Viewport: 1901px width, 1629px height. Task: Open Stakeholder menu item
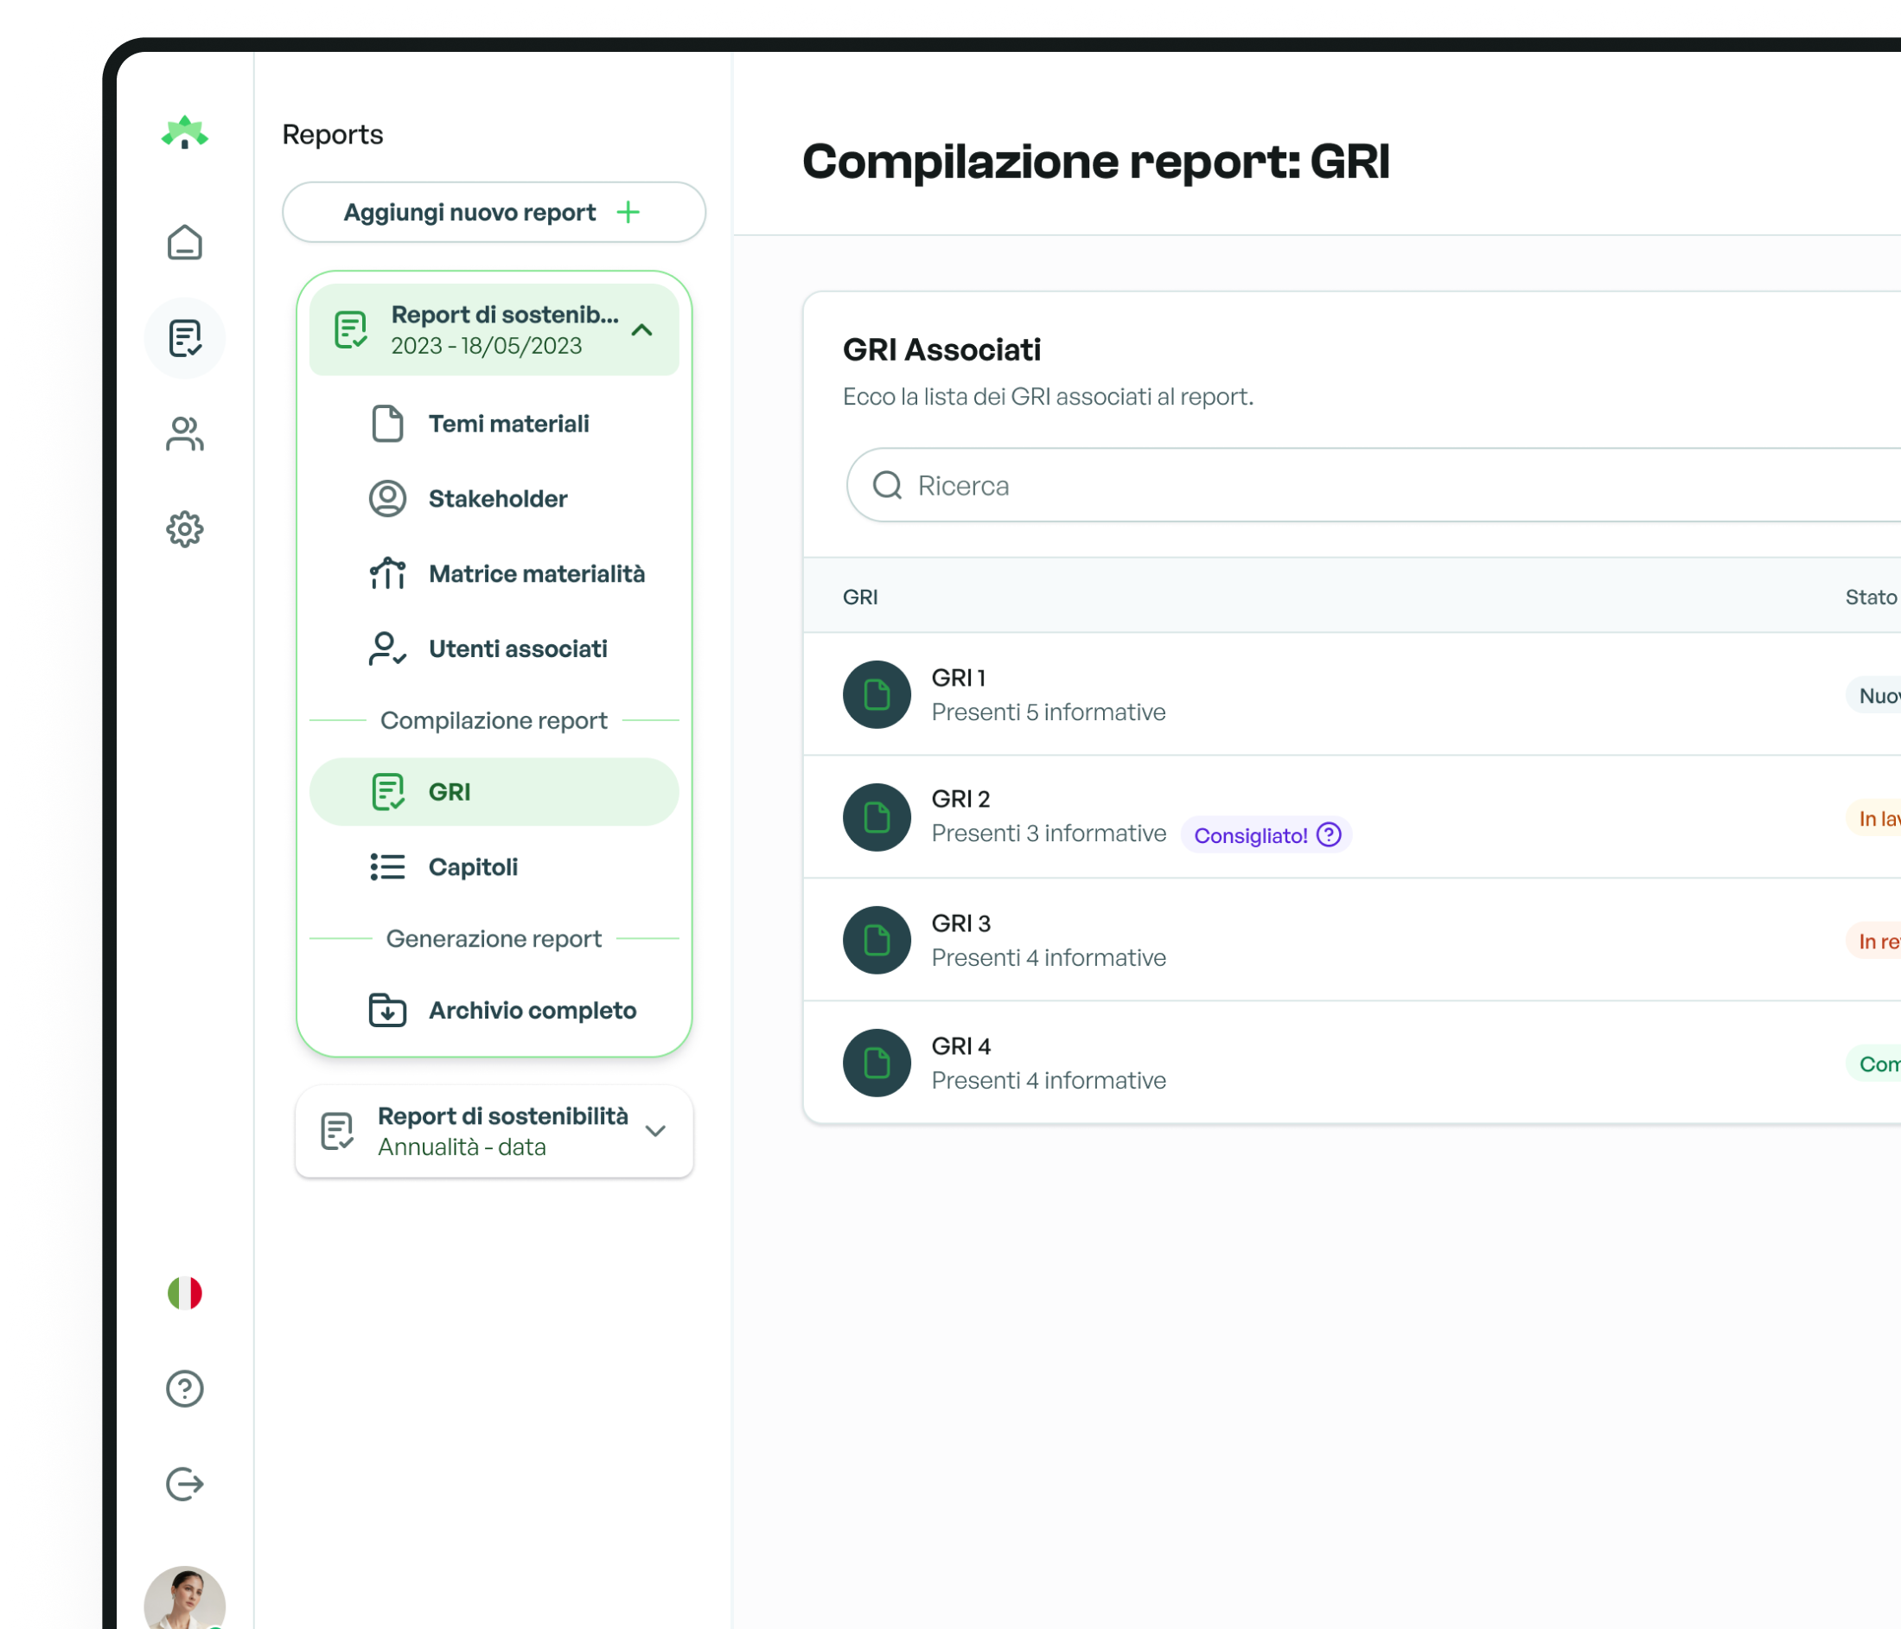(497, 498)
